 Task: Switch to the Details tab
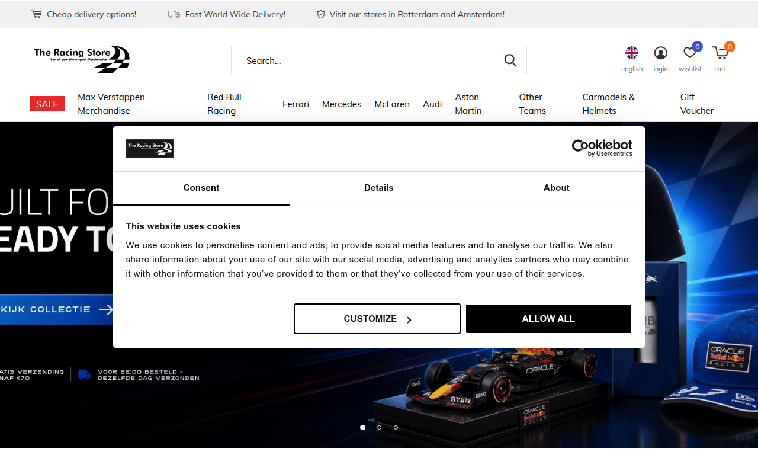pos(379,188)
